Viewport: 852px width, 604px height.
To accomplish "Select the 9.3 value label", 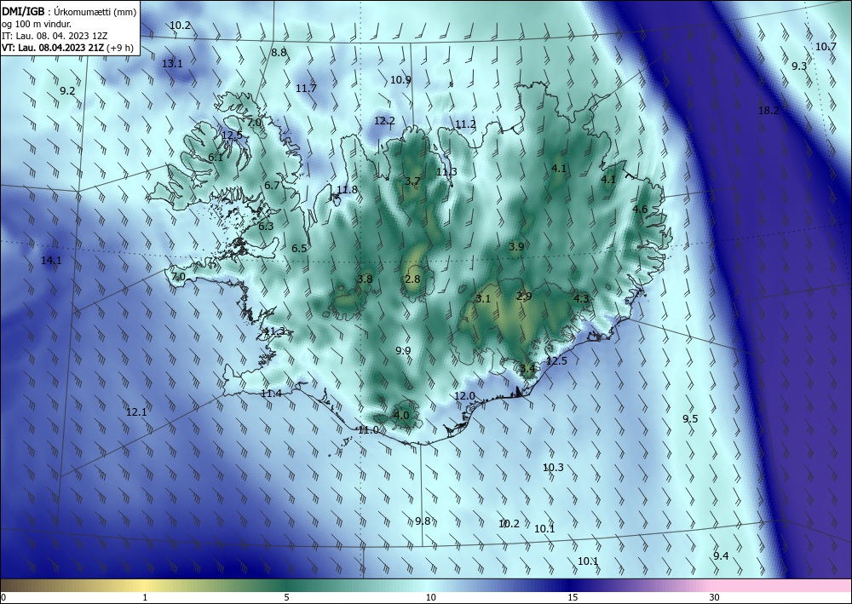I will [799, 66].
